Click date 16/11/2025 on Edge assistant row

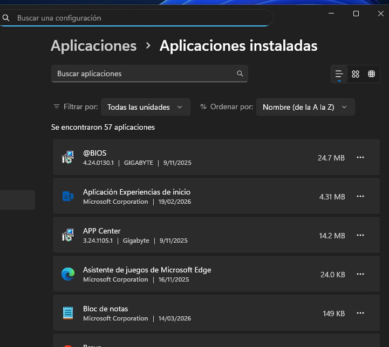[x=174, y=279]
